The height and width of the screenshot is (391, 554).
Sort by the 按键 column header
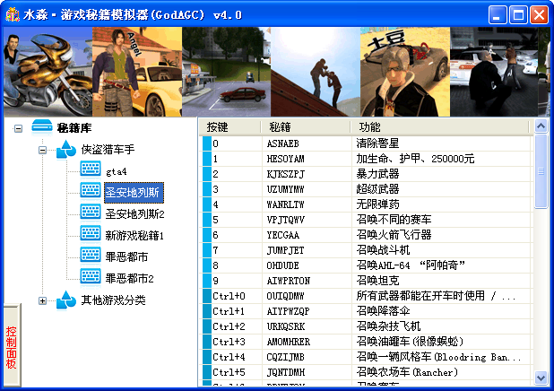point(229,127)
